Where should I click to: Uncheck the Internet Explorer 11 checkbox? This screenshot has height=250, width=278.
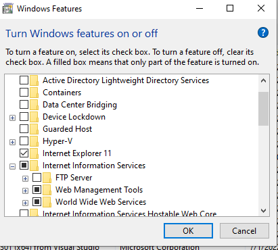pos(24,153)
